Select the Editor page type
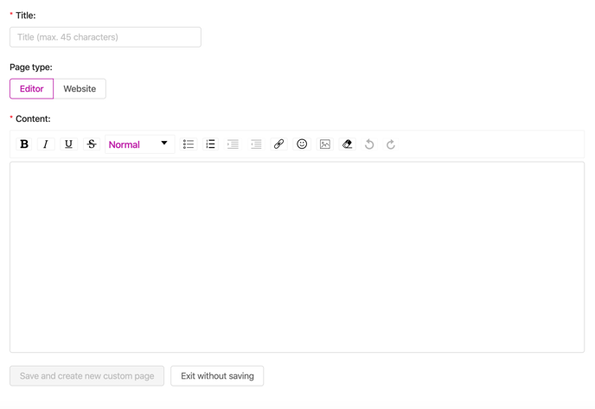This screenshot has height=409, width=595. (x=31, y=89)
